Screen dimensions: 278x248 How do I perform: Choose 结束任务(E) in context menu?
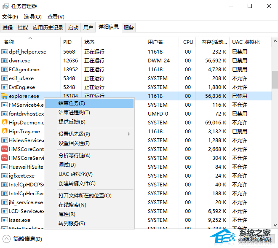[89, 103]
